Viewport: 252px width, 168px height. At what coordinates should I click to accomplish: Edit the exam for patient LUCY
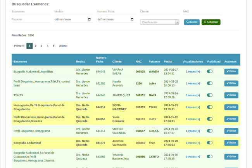click(231, 119)
